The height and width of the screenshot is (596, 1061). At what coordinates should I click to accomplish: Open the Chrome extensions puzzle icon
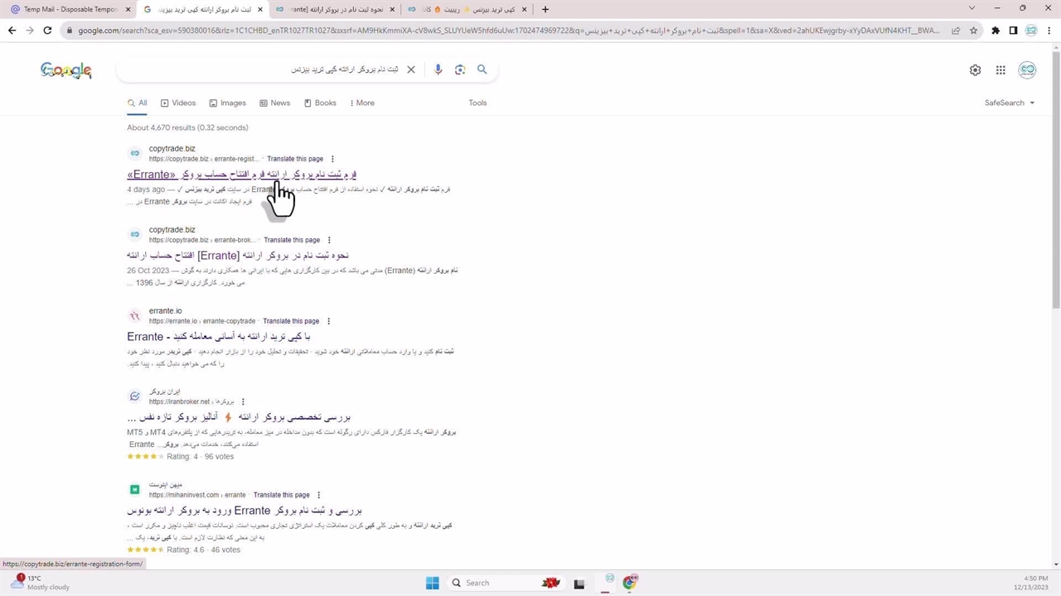pyautogui.click(x=996, y=31)
